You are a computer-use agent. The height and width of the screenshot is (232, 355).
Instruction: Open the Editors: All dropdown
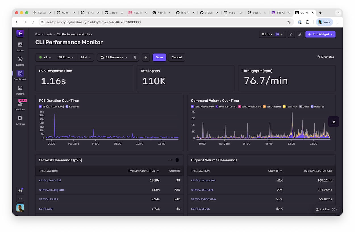click(272, 34)
